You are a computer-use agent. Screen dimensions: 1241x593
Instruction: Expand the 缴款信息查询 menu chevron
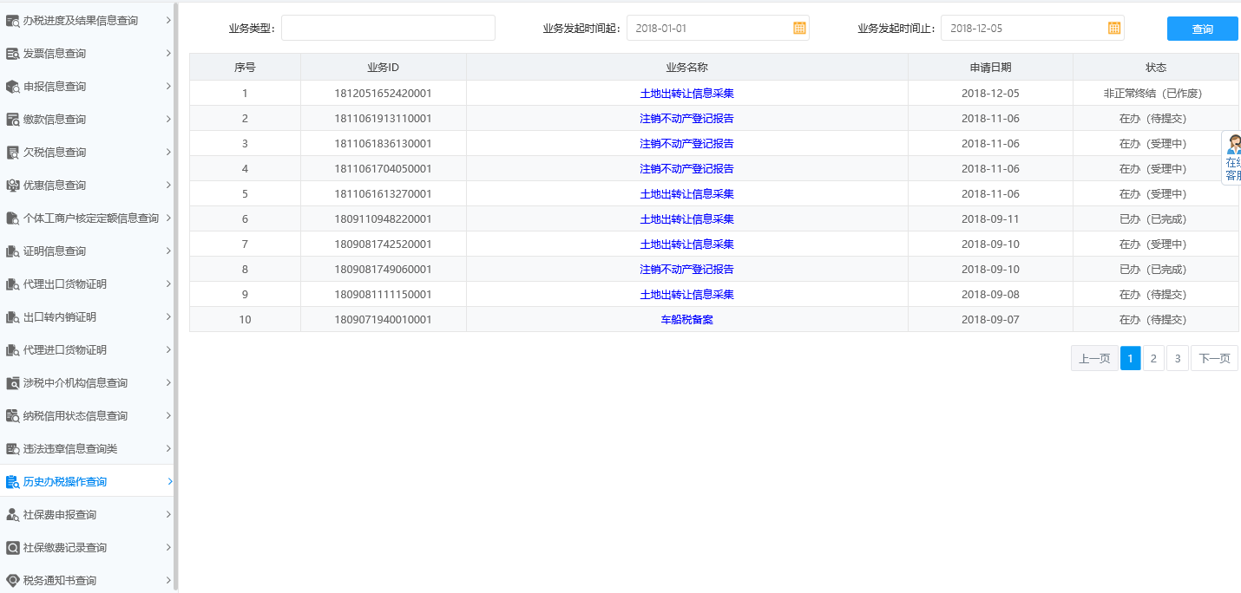tap(170, 119)
